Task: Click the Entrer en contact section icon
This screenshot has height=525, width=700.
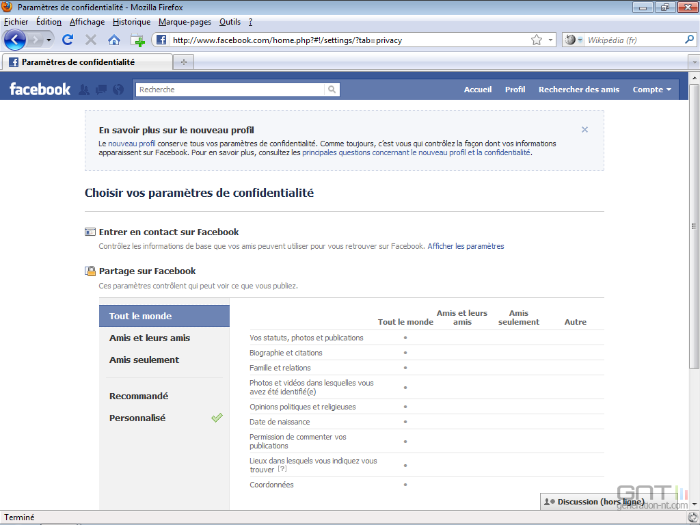Action: 90,232
